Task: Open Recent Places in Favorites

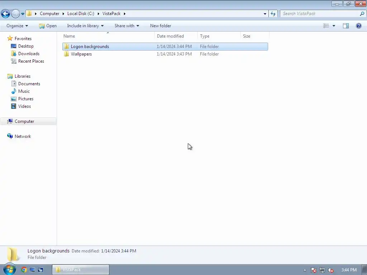Action: [31, 61]
